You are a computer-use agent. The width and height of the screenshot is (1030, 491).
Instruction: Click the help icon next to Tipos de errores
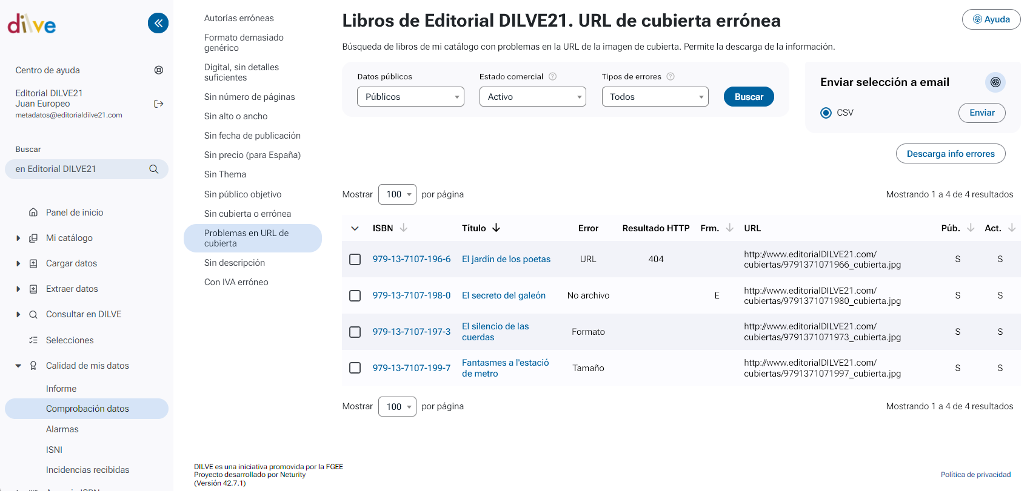click(x=671, y=77)
